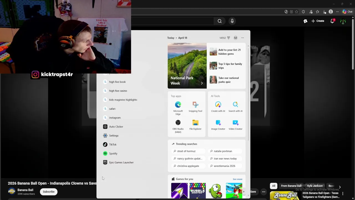Launch Snipping Tool from Top apps
355x200 pixels.
click(x=195, y=107)
